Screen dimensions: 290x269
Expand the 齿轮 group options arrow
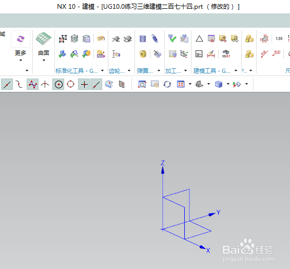pos(129,71)
